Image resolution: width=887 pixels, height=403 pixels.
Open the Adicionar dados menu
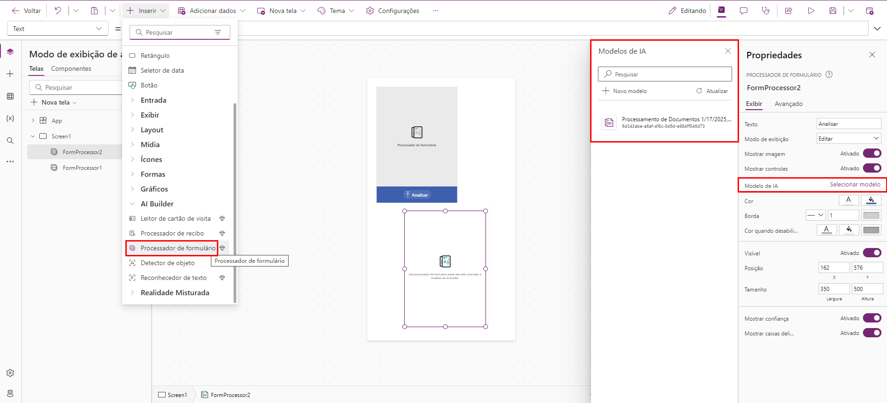tap(211, 11)
